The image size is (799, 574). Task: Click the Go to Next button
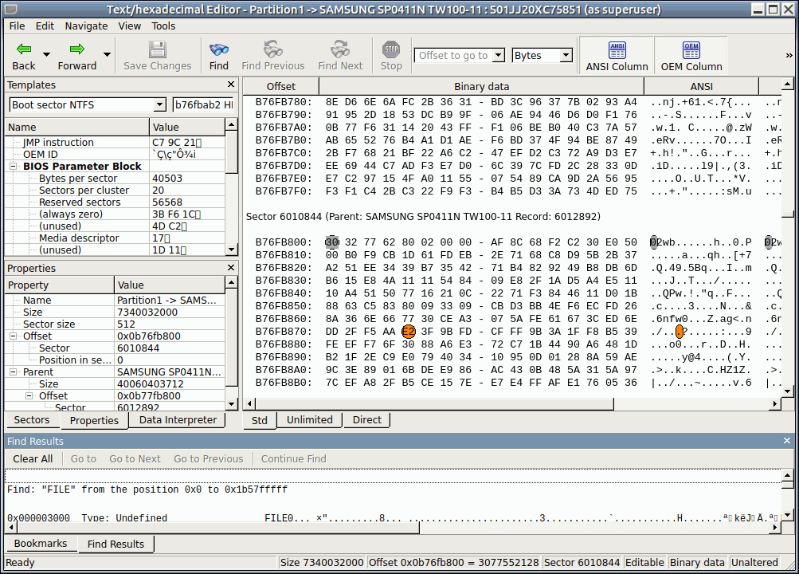coord(135,458)
